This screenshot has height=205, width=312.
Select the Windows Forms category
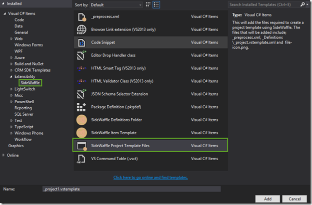tap(28, 45)
